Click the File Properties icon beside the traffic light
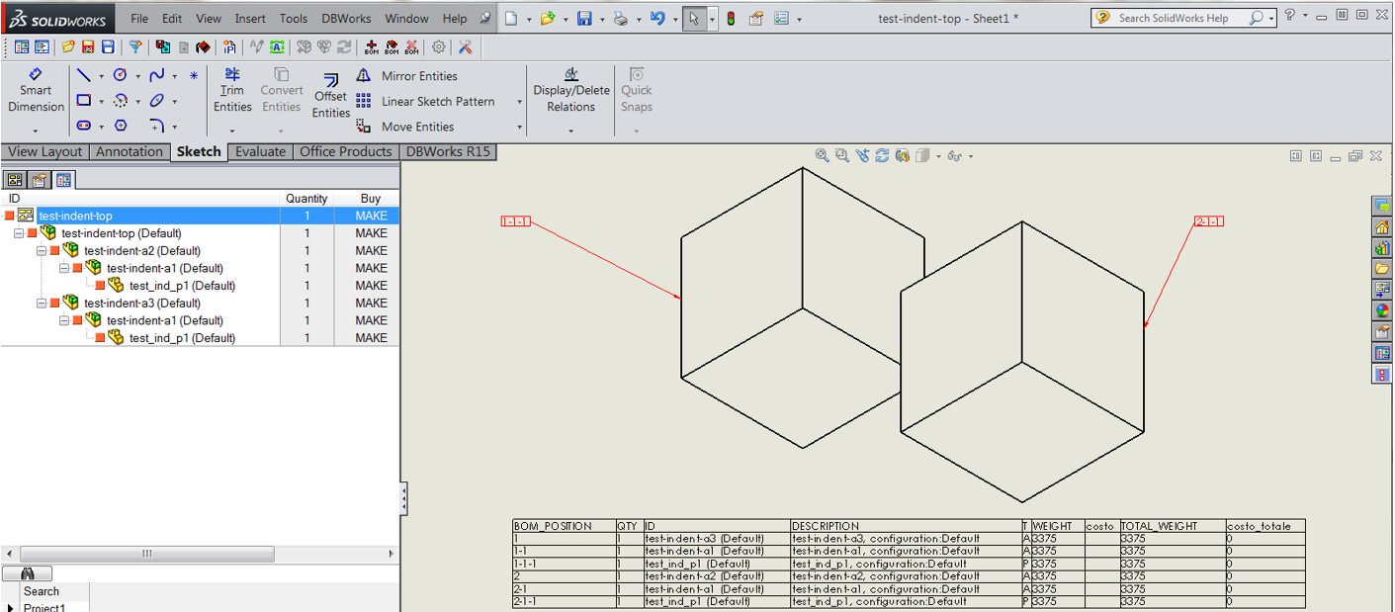 (x=756, y=18)
